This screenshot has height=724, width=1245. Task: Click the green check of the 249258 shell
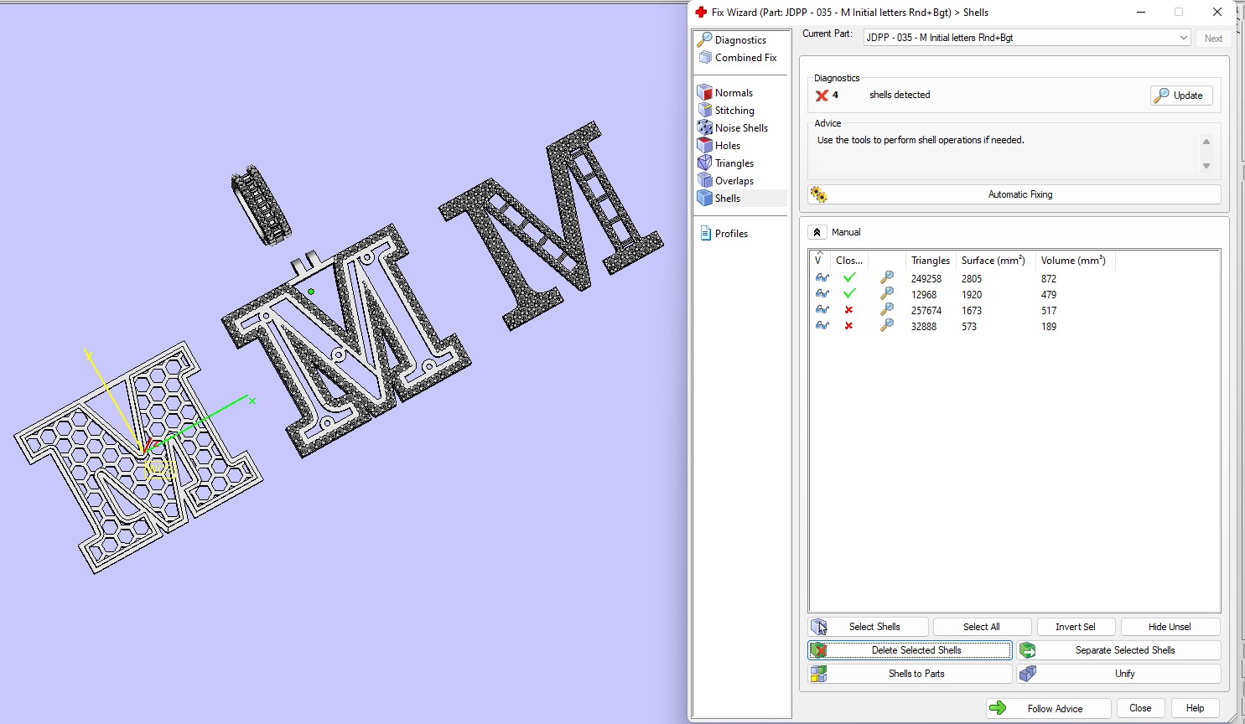pos(849,278)
